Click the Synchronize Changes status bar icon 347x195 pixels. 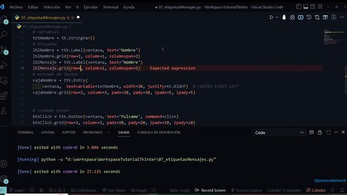pos(32,190)
